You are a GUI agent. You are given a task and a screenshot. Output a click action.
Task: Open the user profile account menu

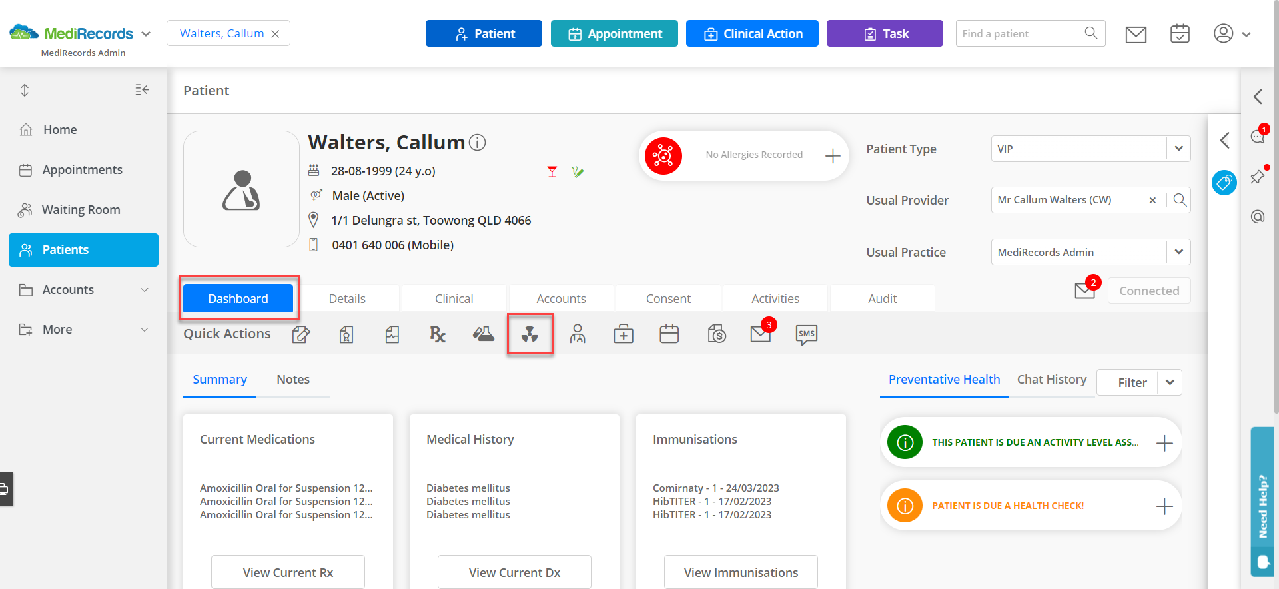[1232, 33]
